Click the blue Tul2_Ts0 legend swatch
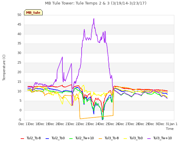Image resolution: width=192 pixels, height=144 pixels. click(47, 139)
